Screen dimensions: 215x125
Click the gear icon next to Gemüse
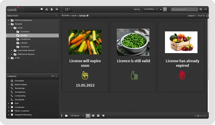click(88, 16)
